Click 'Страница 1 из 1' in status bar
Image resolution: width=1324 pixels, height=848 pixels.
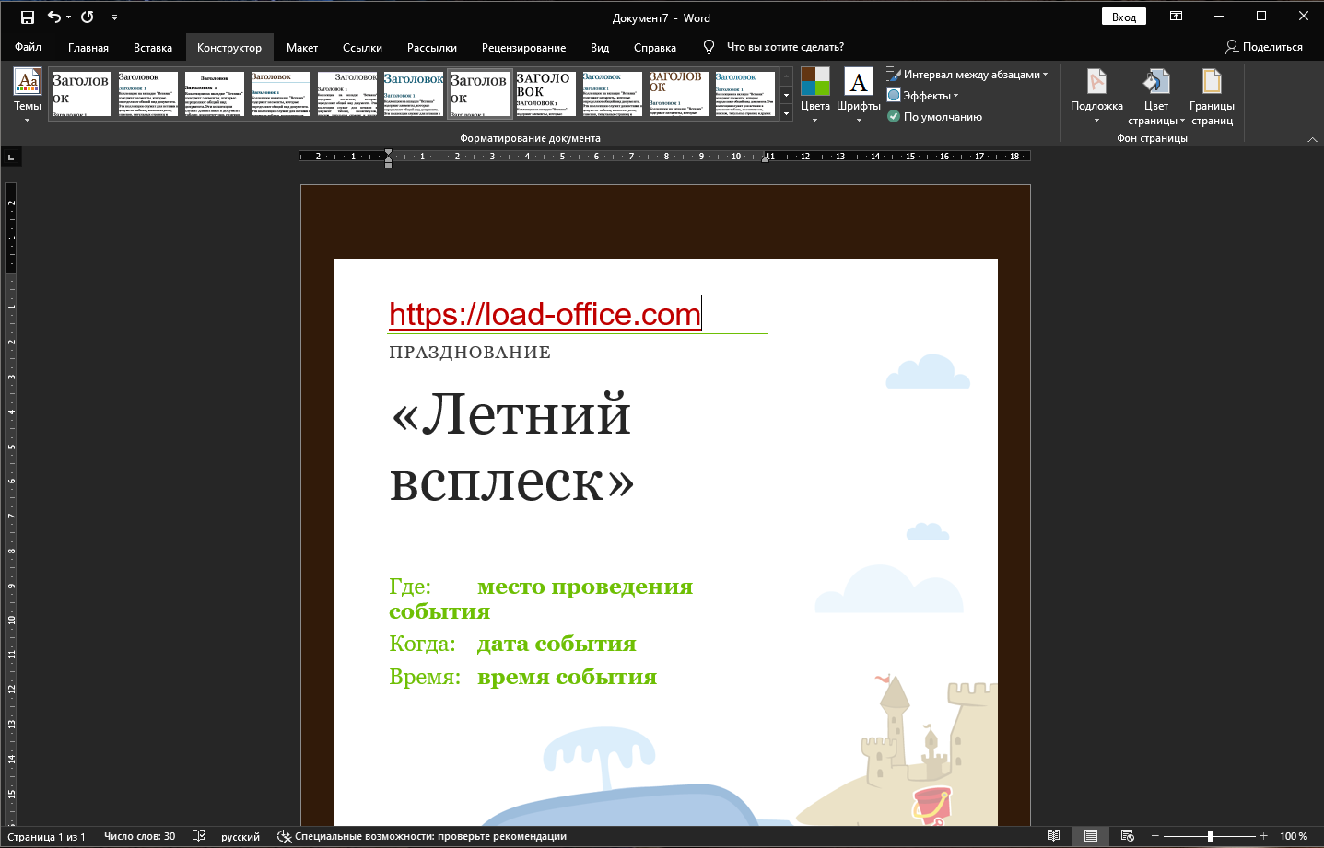[x=46, y=836]
